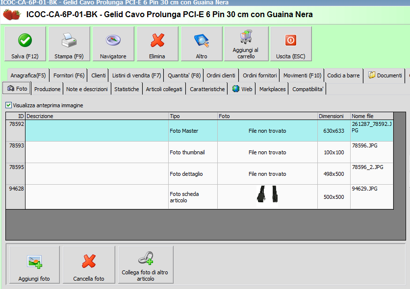Click file name 78596.JPG

click(x=365, y=145)
